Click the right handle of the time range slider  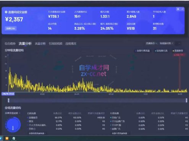(x=186, y=100)
